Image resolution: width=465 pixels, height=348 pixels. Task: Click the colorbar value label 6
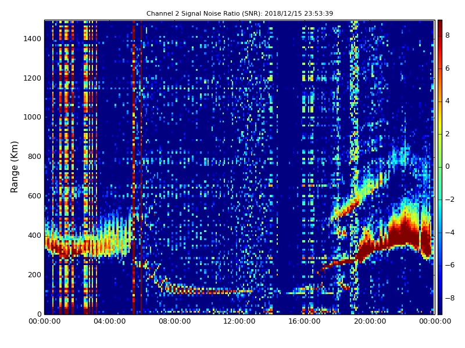(x=448, y=68)
